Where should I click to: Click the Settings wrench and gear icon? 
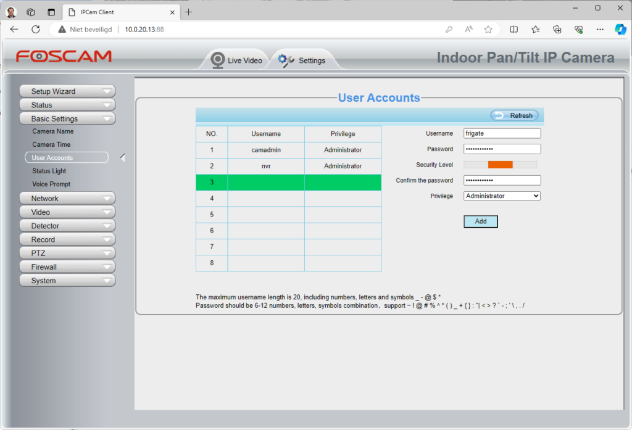click(286, 60)
